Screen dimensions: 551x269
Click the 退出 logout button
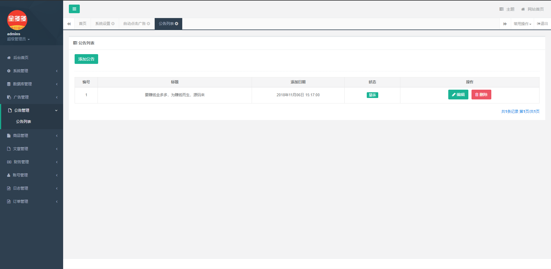click(x=542, y=24)
